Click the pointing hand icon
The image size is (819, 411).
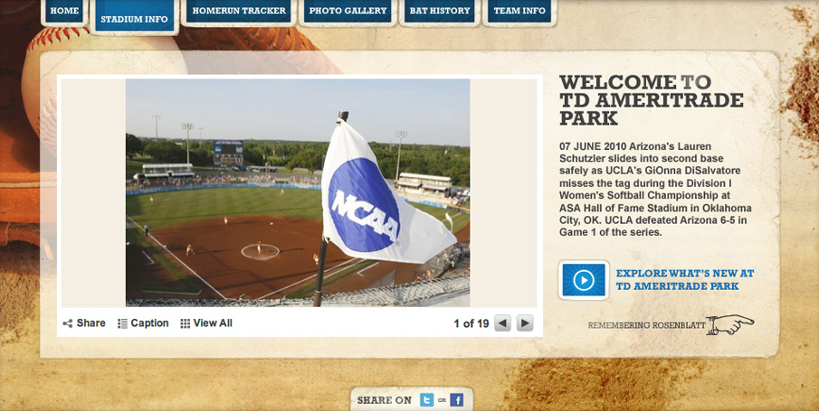(x=731, y=324)
